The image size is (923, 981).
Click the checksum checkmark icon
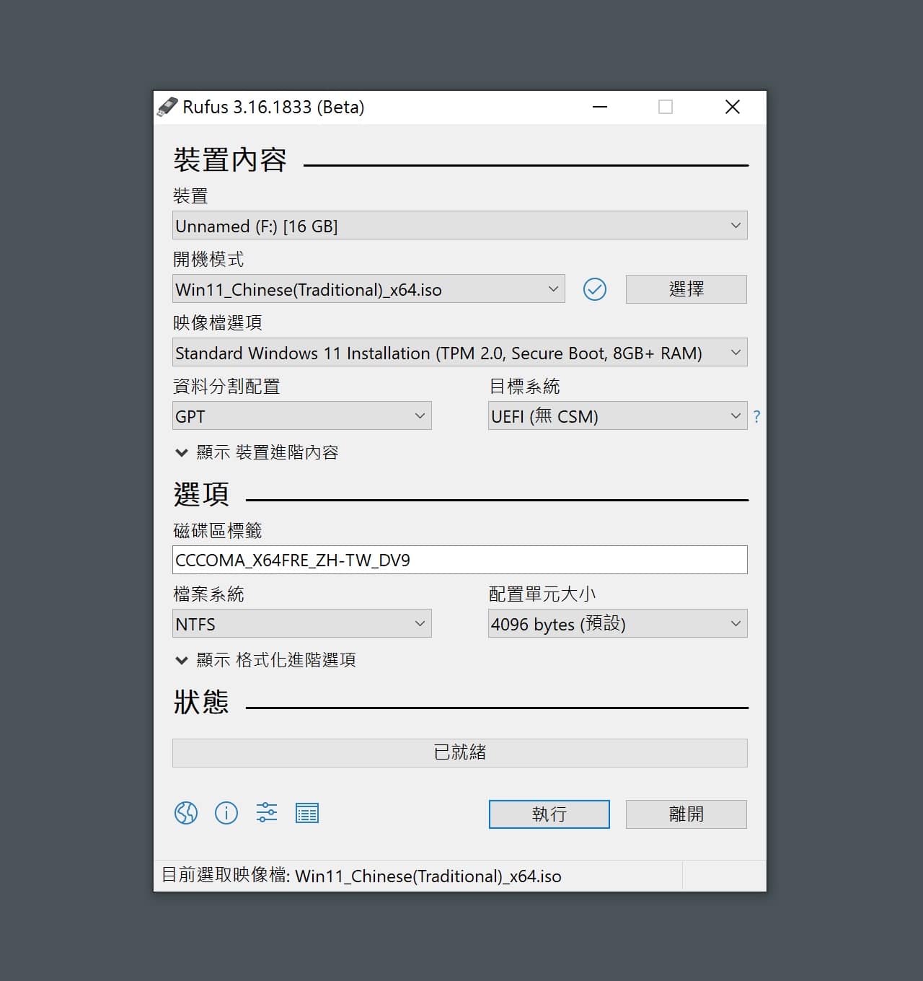click(x=595, y=289)
